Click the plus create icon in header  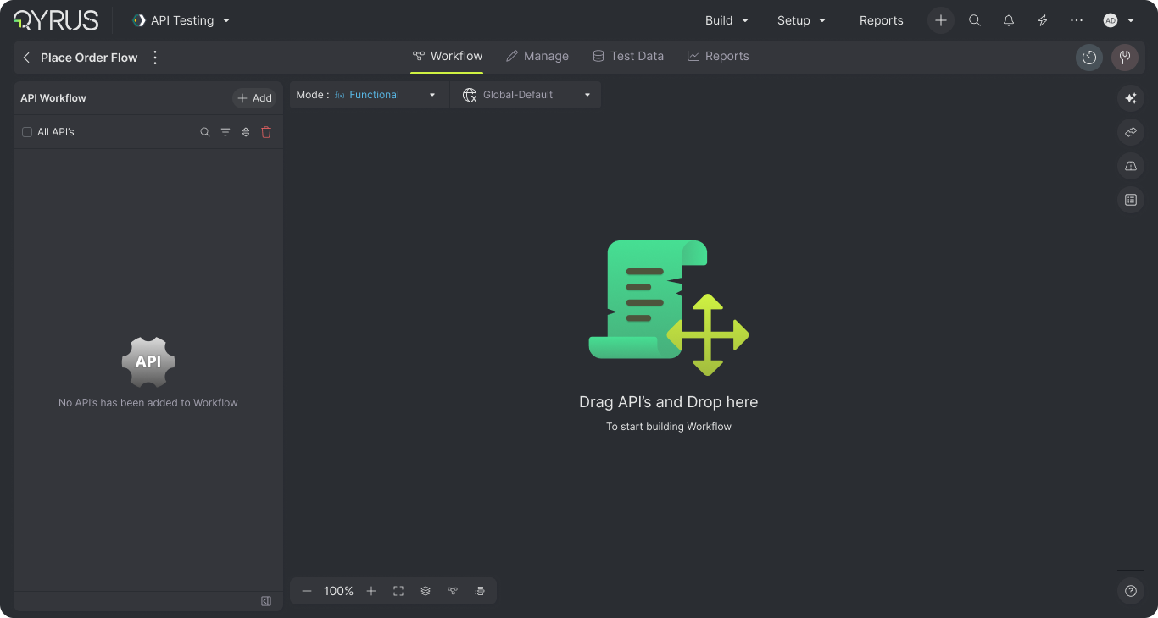coord(941,20)
